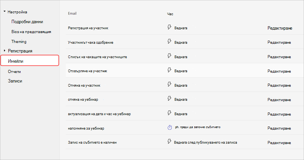Select the Theming sidebar item

click(x=19, y=41)
